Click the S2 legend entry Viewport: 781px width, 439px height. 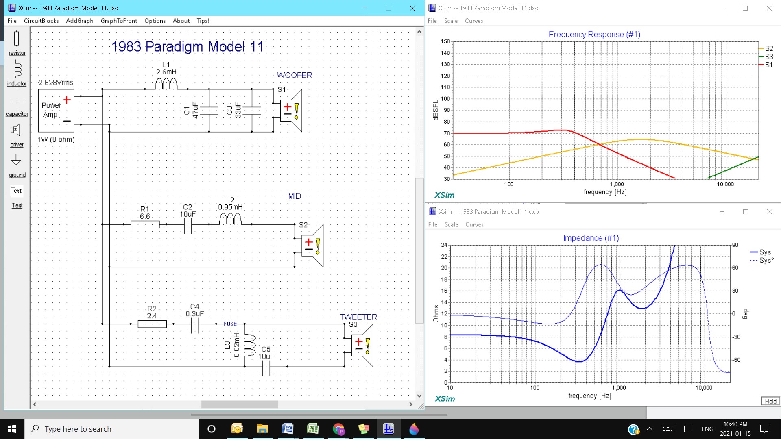[766, 48]
